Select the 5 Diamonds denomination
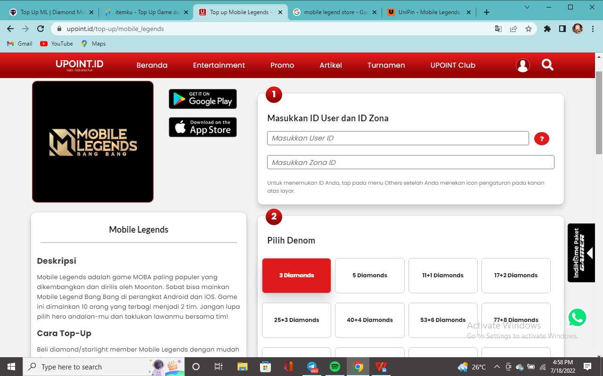 point(370,275)
